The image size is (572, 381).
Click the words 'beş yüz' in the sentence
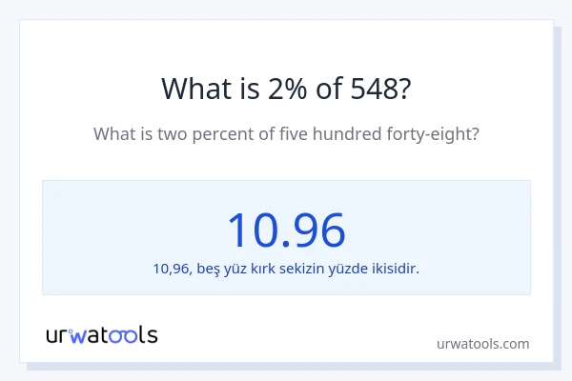tap(220, 269)
